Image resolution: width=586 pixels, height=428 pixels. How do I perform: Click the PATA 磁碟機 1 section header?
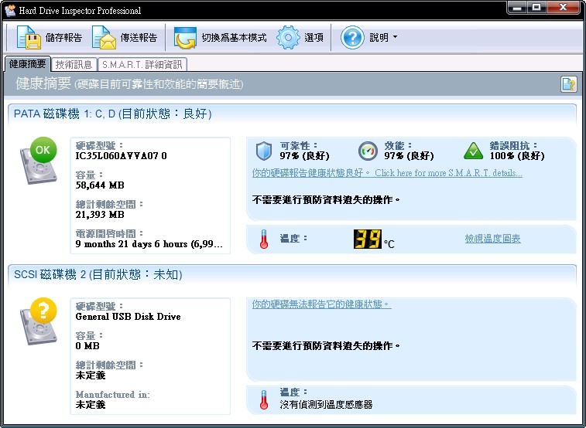292,114
